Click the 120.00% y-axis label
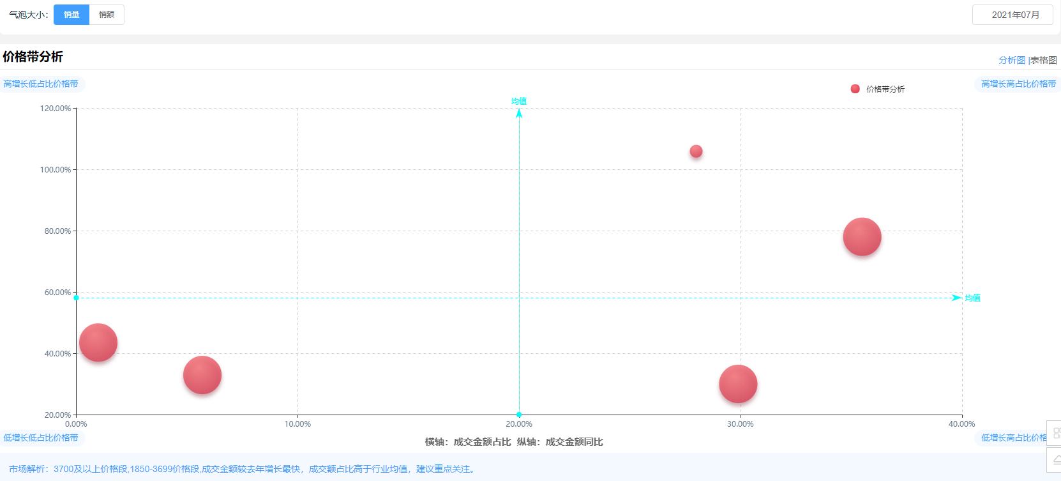Screen dimensions: 1061x481 pos(56,109)
